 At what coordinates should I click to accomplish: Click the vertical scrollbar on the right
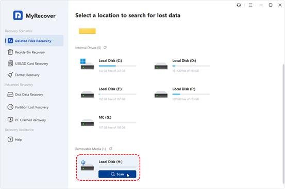[x=283, y=124]
